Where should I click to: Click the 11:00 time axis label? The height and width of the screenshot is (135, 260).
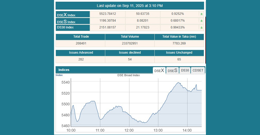point(100,130)
